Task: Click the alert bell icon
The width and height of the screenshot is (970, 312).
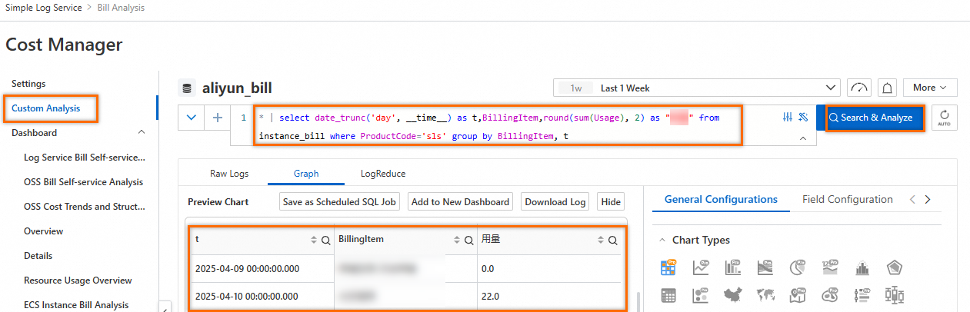Action: pos(886,88)
